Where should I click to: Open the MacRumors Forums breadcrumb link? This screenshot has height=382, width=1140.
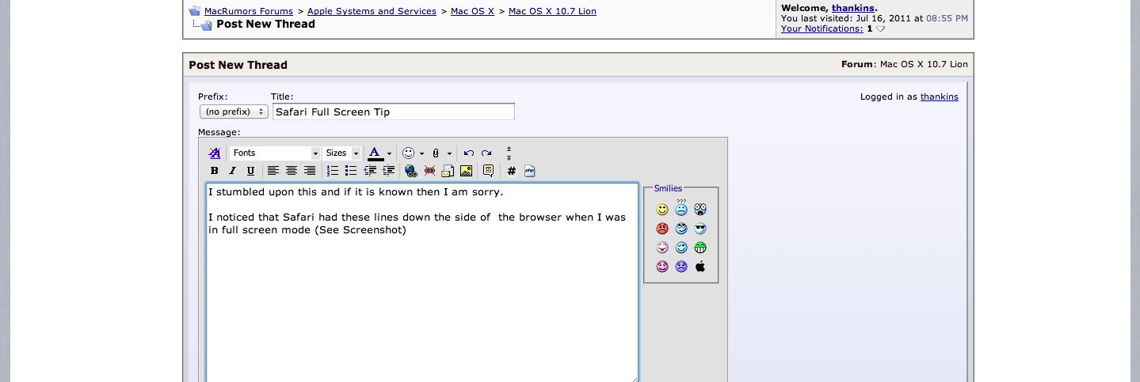[x=249, y=11]
